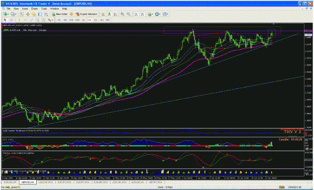
Task: Launch the MetaEditor icon
Action: point(71,14)
